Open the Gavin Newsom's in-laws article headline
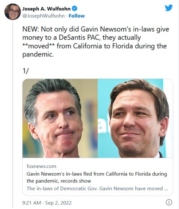The width and height of the screenshot is (179, 209). click(x=97, y=177)
